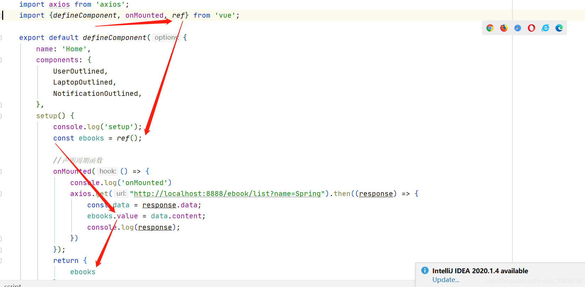Collapse the axios.get callback fold marker
The height and width of the screenshot is (287, 585).
(1, 194)
